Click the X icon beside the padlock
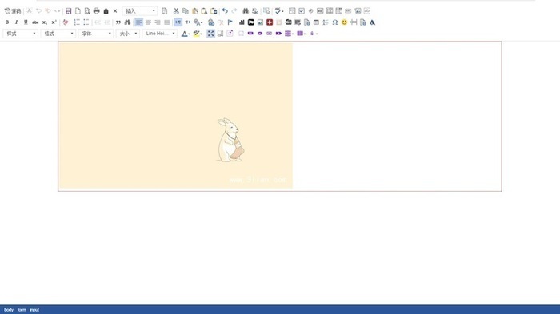Image resolution: width=560 pixels, height=314 pixels. click(x=115, y=11)
